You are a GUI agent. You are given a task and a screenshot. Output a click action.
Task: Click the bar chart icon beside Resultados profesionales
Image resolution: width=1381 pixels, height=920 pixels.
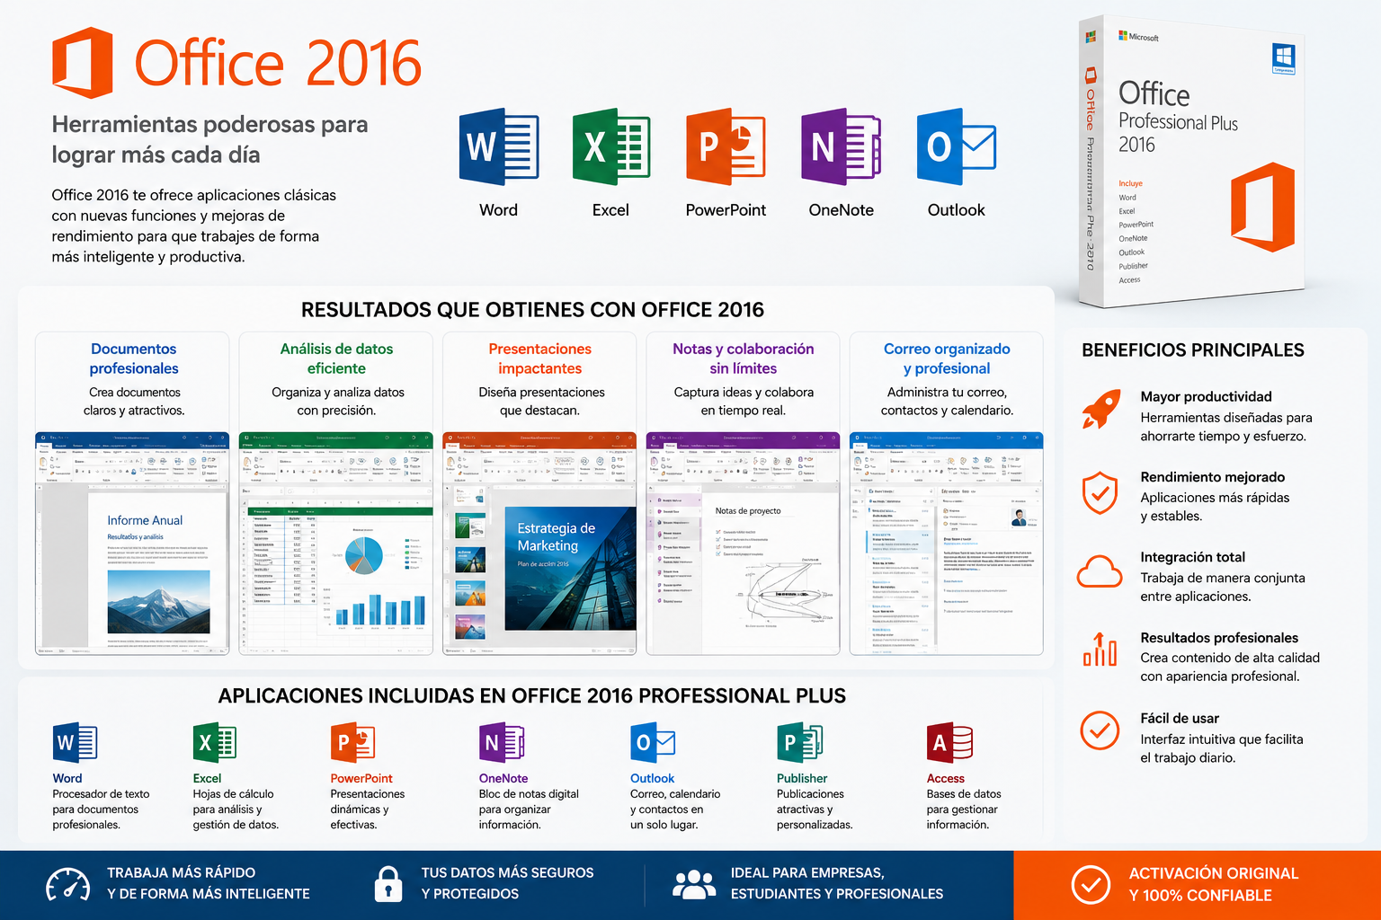coord(1100,649)
